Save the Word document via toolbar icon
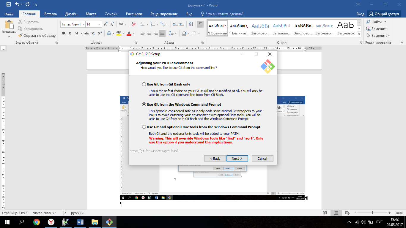Image resolution: width=406 pixels, height=228 pixels. pyautogui.click(x=8, y=5)
